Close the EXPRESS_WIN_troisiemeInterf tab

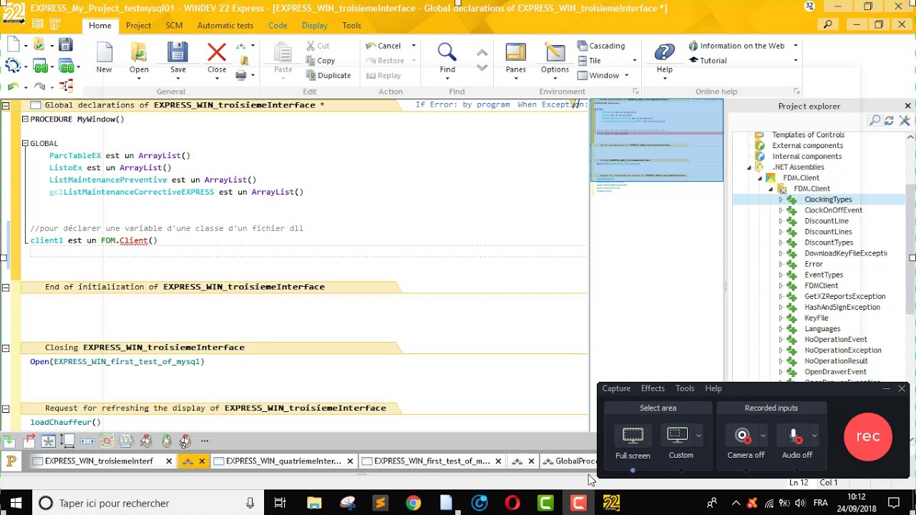(x=169, y=461)
